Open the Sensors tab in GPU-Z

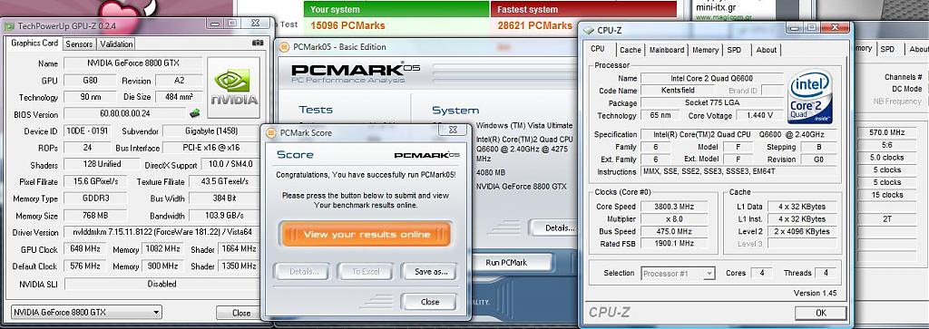(x=79, y=44)
